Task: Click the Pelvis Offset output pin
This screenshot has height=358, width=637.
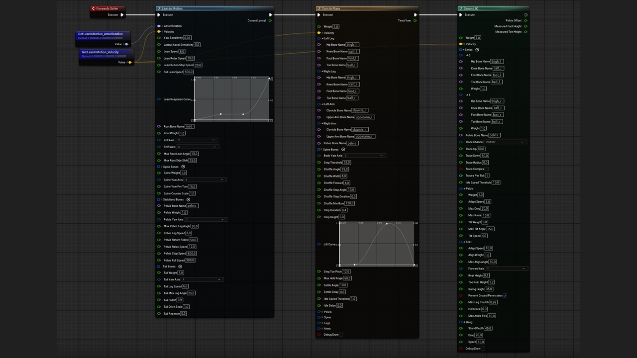Action: (526, 20)
